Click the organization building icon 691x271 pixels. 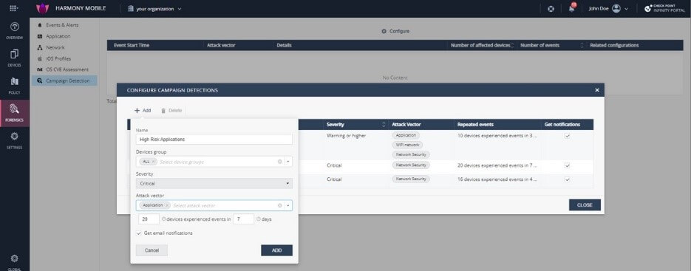(131, 8)
